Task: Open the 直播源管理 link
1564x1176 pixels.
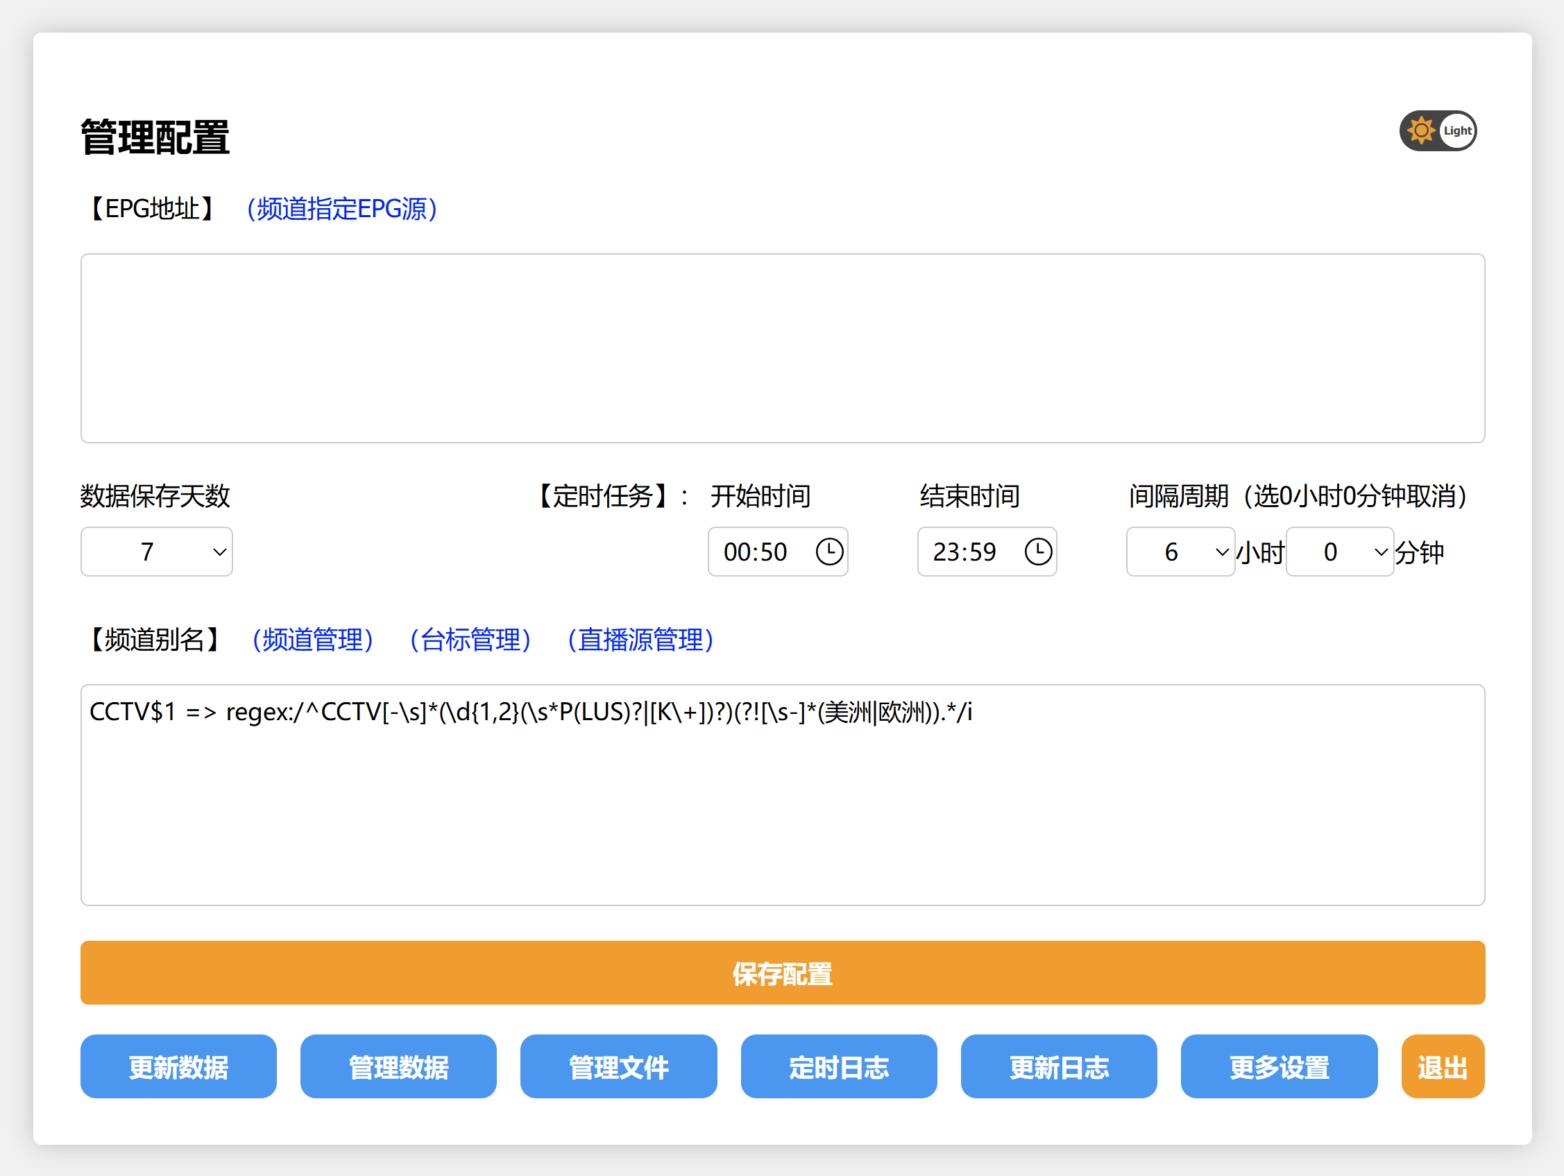Action: tap(640, 639)
